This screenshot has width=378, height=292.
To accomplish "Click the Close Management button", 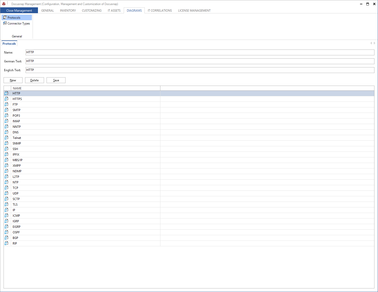I will [19, 10].
